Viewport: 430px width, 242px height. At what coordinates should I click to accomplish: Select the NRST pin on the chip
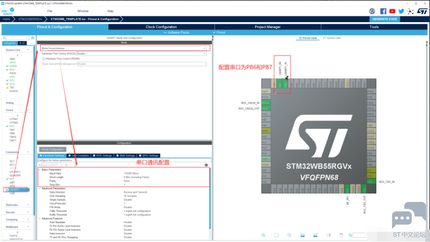pos(266,131)
